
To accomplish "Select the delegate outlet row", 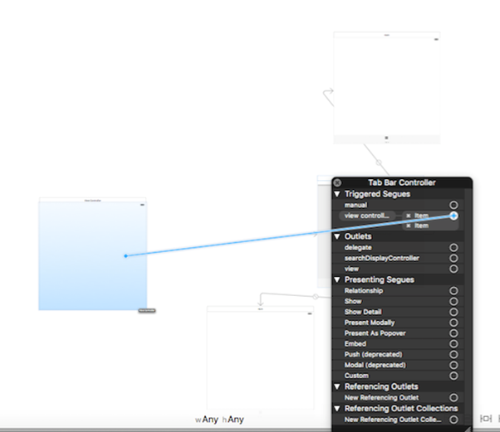I will click(x=398, y=248).
